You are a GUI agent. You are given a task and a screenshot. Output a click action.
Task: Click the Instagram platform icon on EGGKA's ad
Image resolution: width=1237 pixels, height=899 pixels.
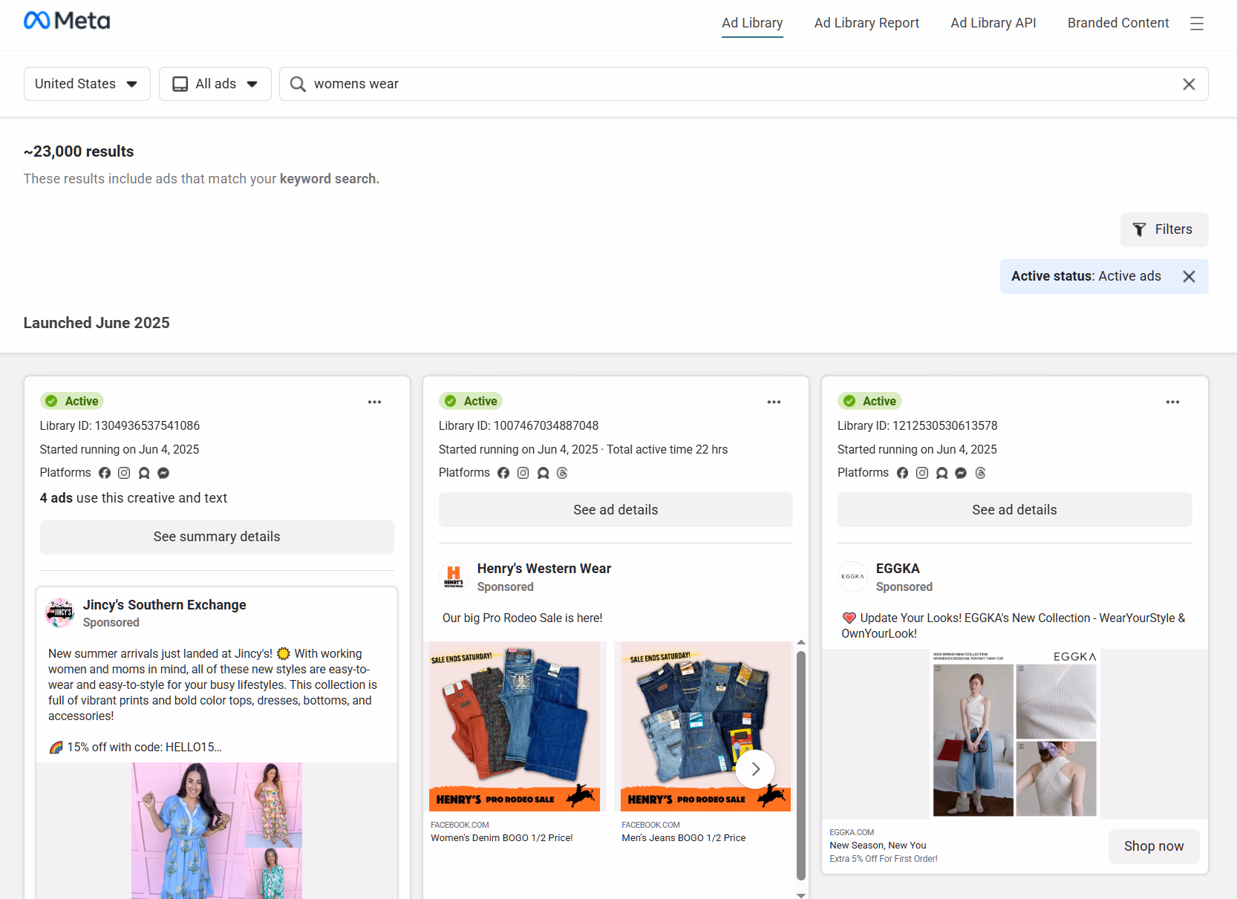pos(921,472)
